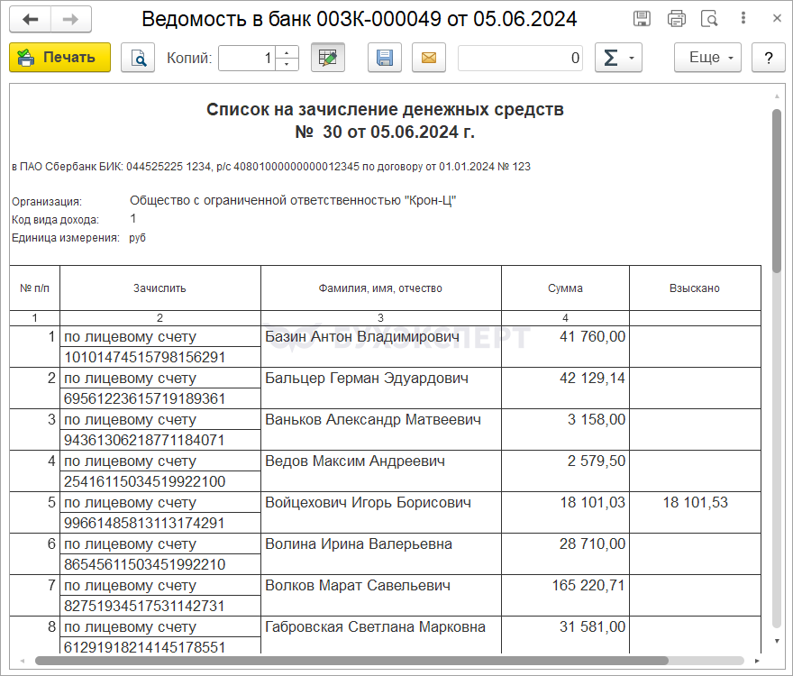Screen dimensions: 793x676
Task: Click the save icon in the title bar
Action: pyautogui.click(x=642, y=19)
